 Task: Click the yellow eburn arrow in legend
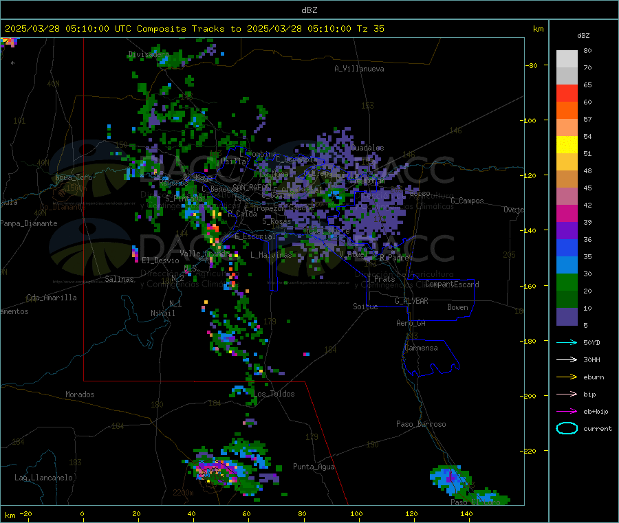(567, 377)
